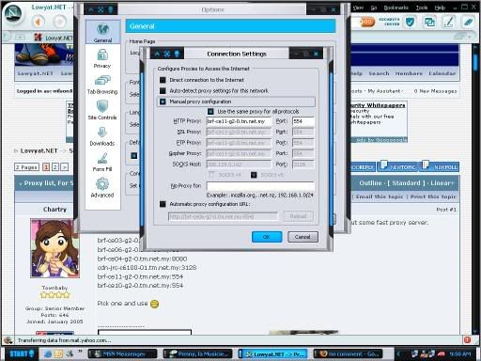Click up-arrow icon in Connection Settings title bar
Image resolution: width=481 pixels, height=361 pixels.
[x=157, y=54]
